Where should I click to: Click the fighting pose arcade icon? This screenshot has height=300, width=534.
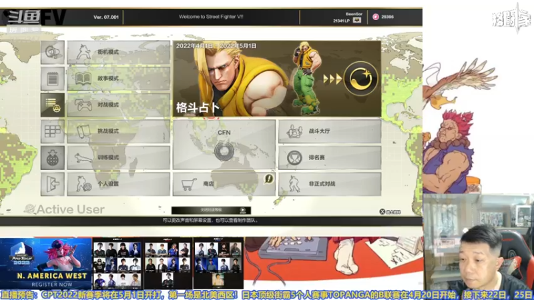point(83,52)
